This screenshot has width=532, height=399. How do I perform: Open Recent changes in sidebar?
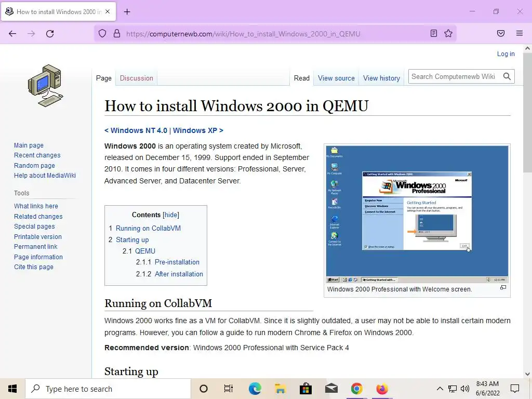tap(37, 155)
